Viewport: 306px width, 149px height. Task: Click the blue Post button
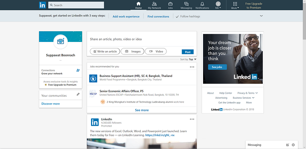point(188,52)
